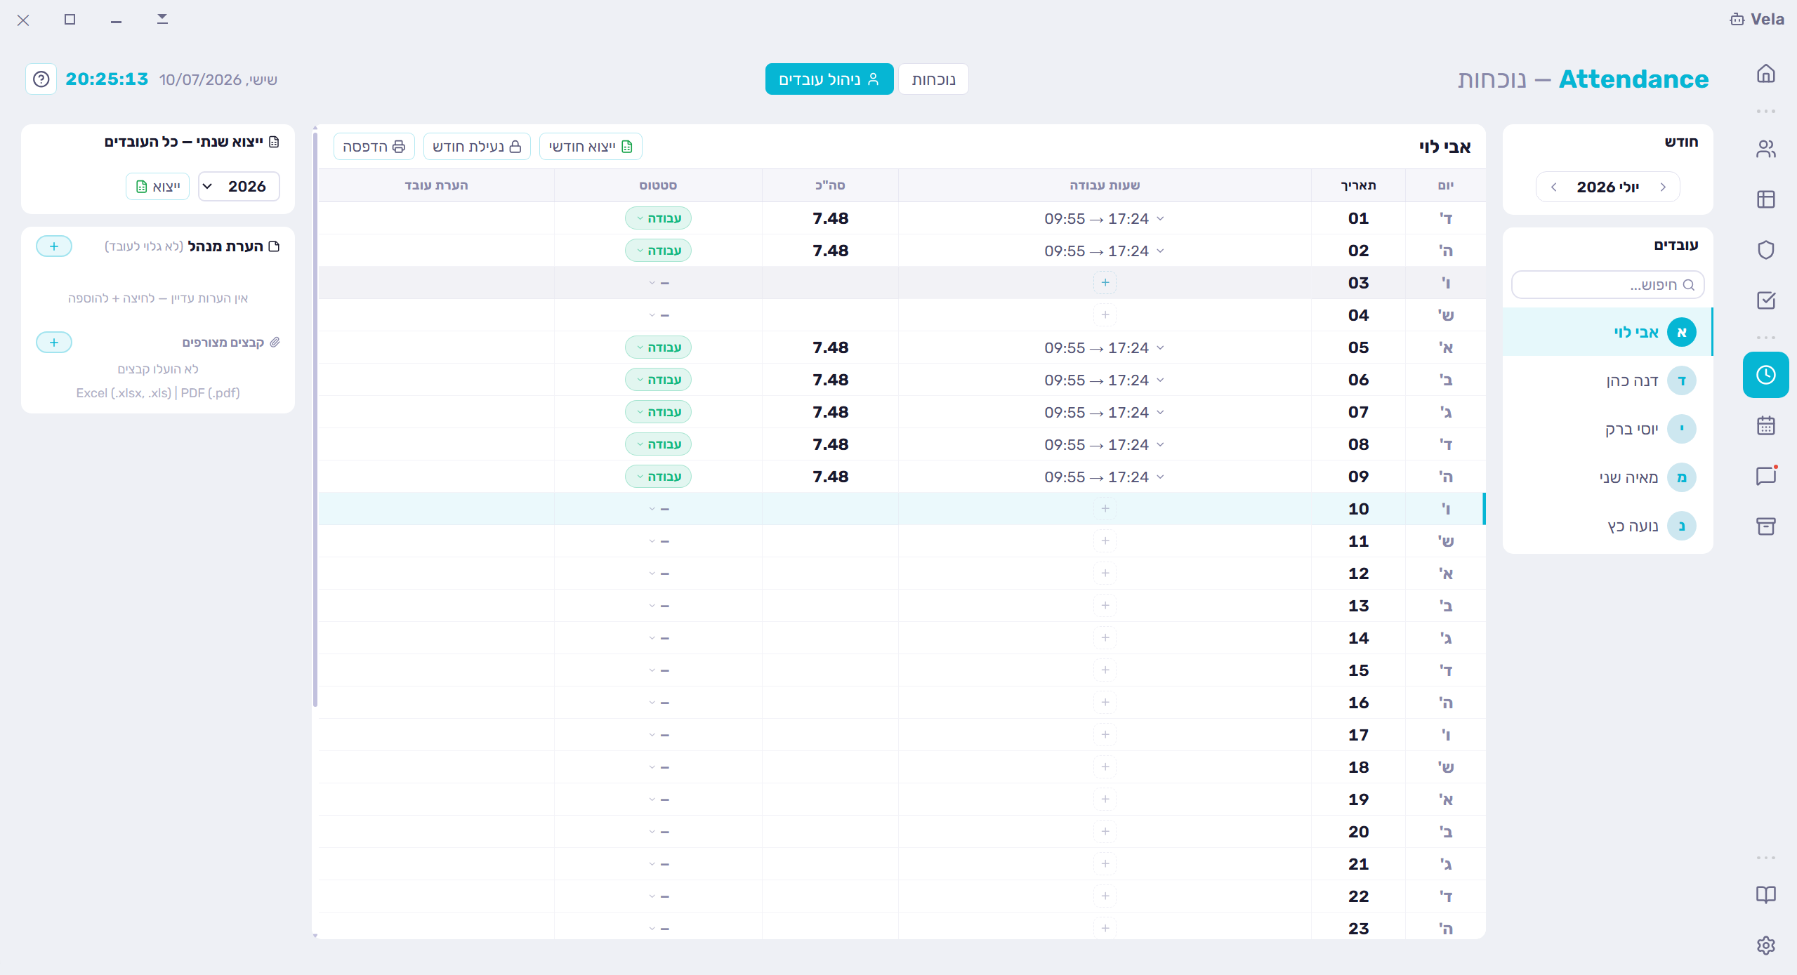
Task: Open the shield icon in sidebar
Action: tap(1765, 250)
